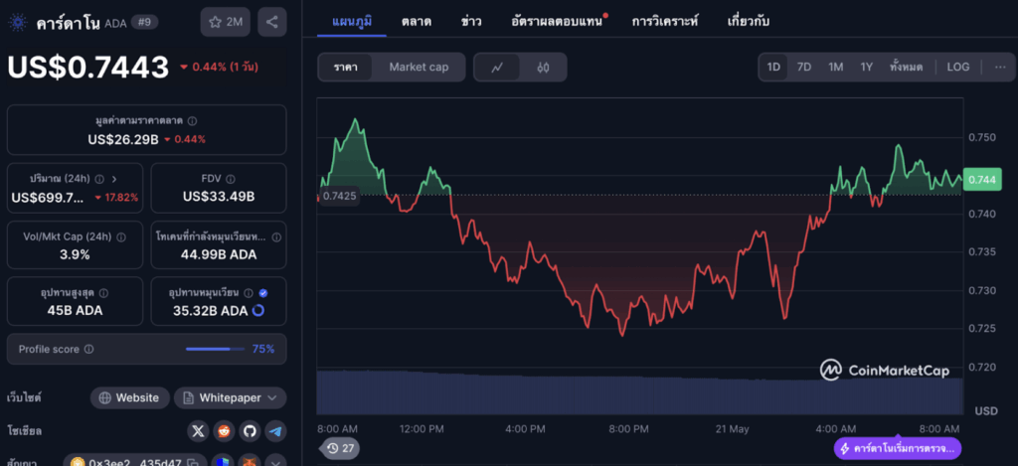The image size is (1018, 466).
Task: Open the Cardano Website link
Action: tap(127, 397)
